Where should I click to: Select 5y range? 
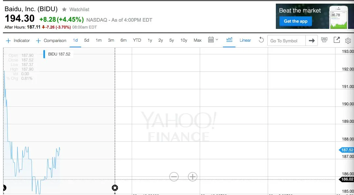coord(171,40)
